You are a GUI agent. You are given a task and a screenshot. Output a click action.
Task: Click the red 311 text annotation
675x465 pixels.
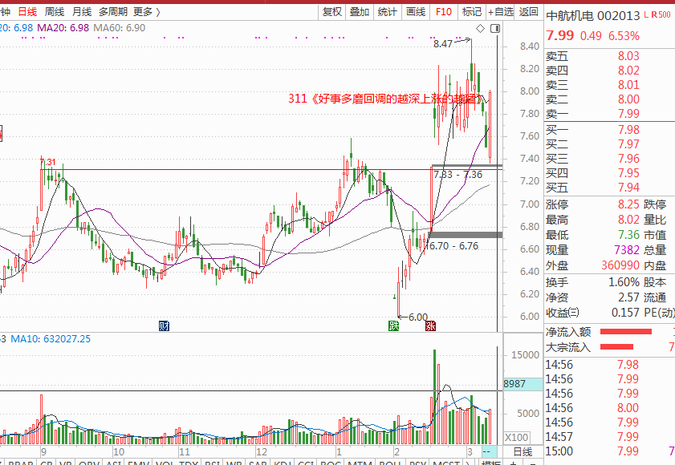[x=386, y=99]
